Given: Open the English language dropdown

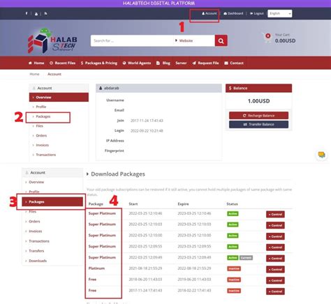Looking at the screenshot, I should pyautogui.click(x=279, y=13).
